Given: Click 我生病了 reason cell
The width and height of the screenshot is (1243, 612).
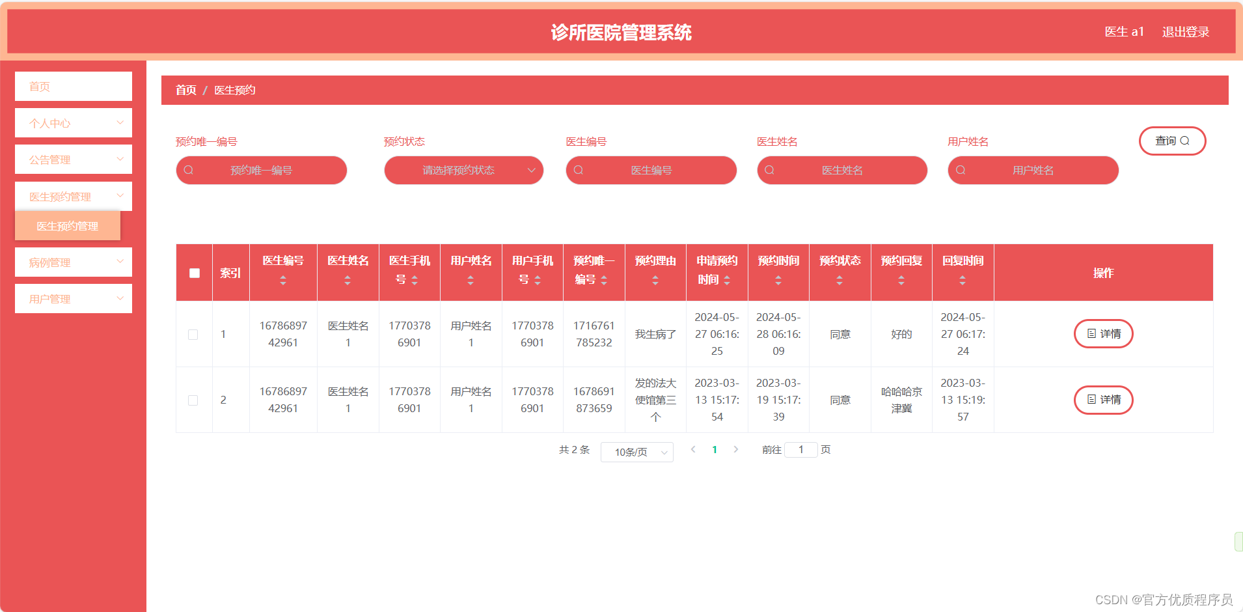Looking at the screenshot, I should coord(655,334).
